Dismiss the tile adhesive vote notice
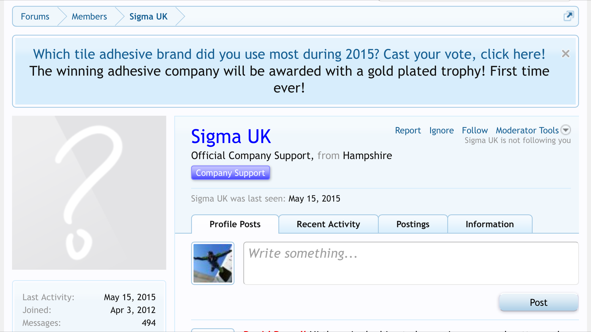 click(566, 54)
